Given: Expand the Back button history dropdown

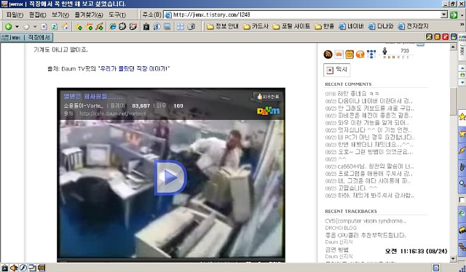Looking at the screenshot, I should pyautogui.click(x=17, y=26).
